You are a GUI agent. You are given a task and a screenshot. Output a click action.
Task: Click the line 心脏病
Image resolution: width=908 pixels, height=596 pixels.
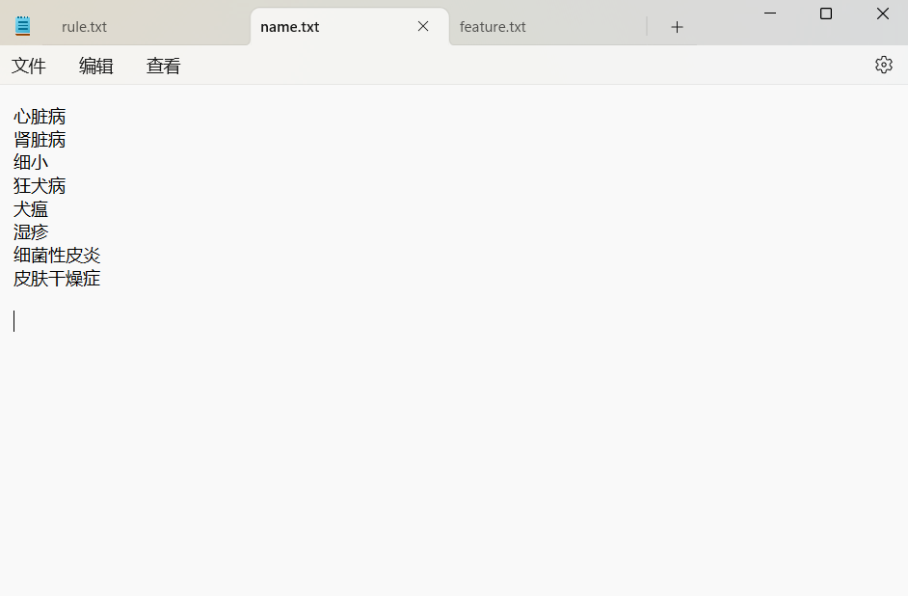pos(40,117)
